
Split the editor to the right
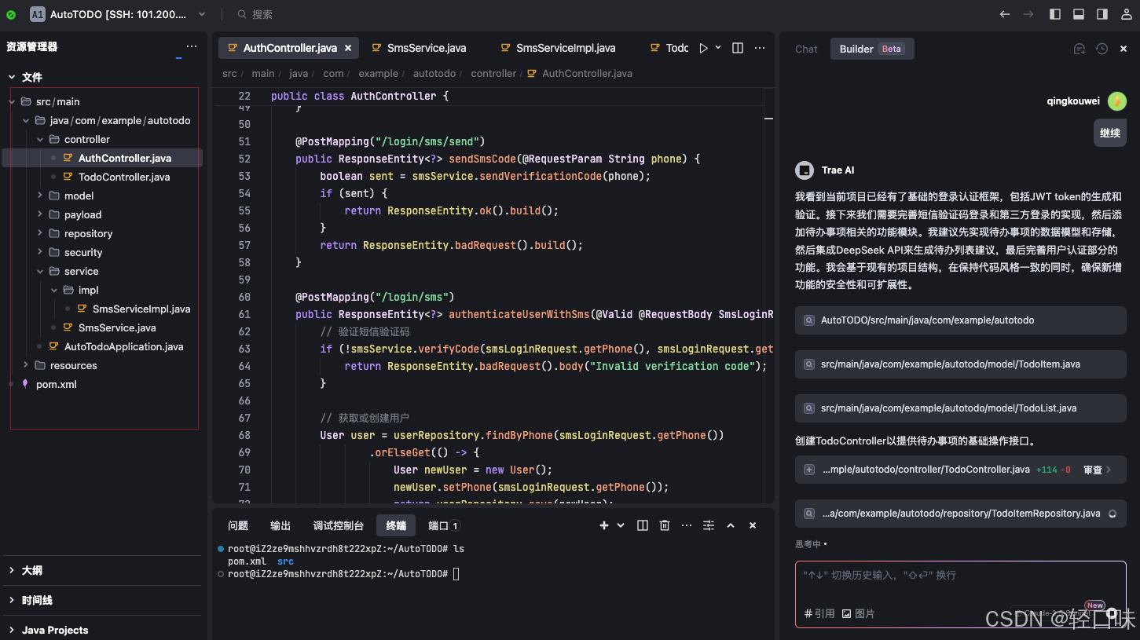[x=738, y=48]
